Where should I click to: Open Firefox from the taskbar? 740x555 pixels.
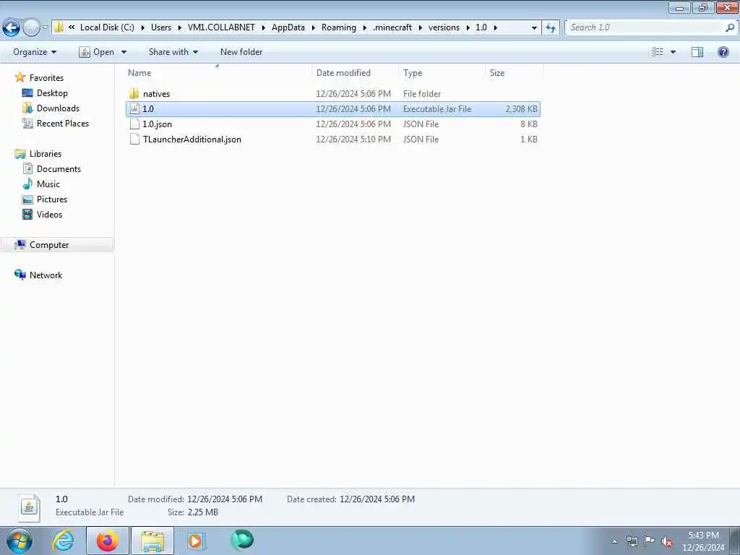108,541
